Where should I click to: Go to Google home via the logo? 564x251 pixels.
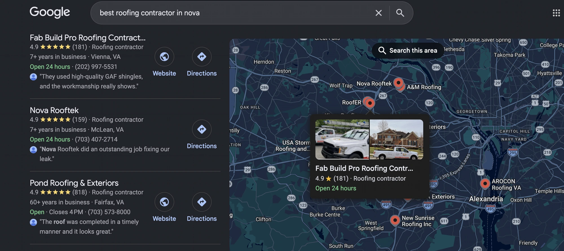coord(50,12)
